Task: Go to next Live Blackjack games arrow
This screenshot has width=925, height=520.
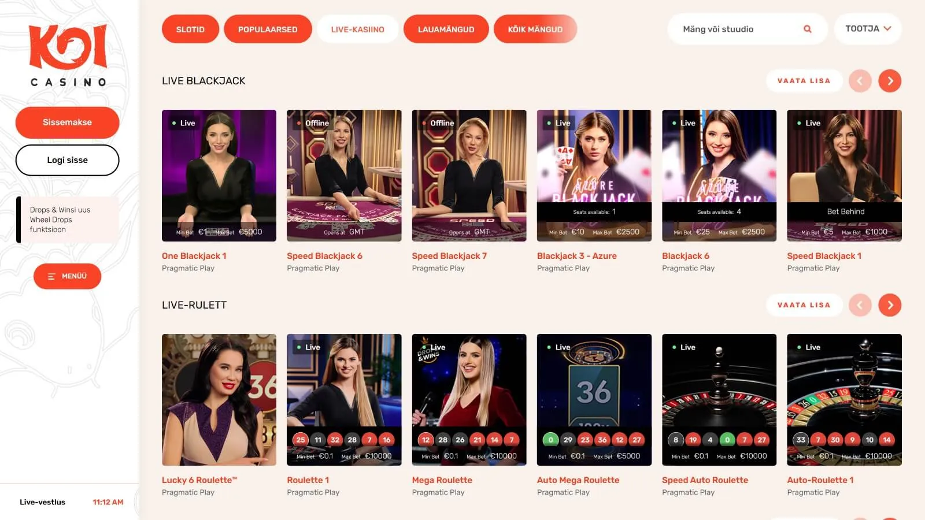Action: [890, 81]
